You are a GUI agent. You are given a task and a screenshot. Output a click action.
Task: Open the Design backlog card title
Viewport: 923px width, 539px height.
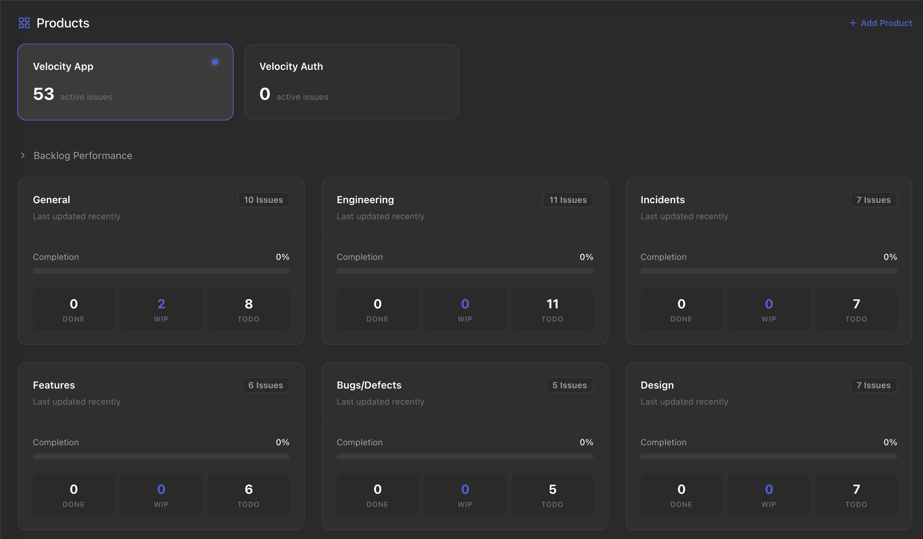pos(657,385)
